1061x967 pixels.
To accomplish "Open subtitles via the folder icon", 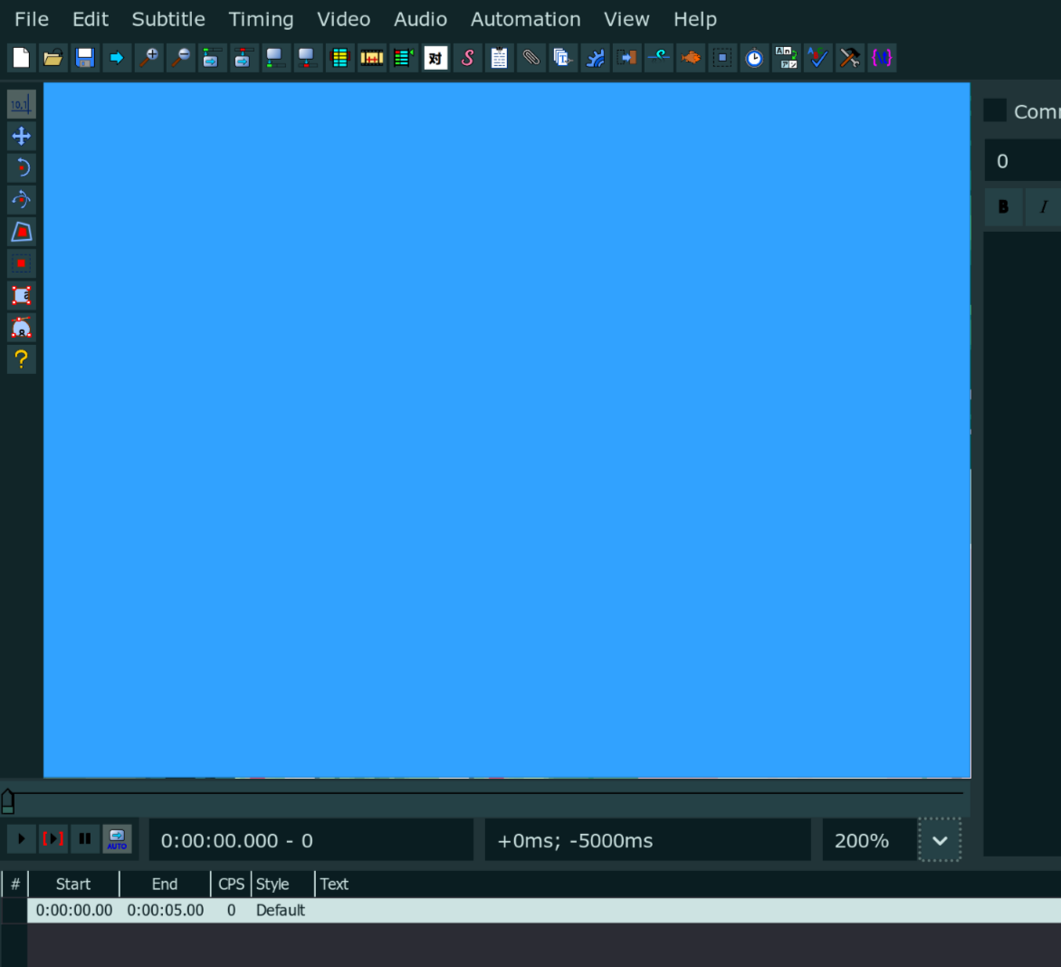I will [53, 58].
